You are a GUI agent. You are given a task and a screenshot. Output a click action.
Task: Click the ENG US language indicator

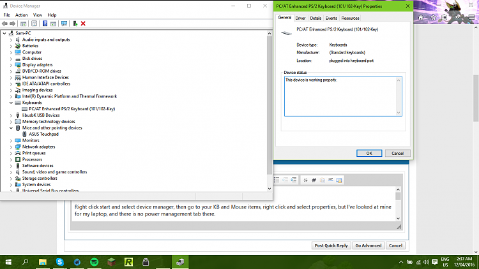(445, 262)
